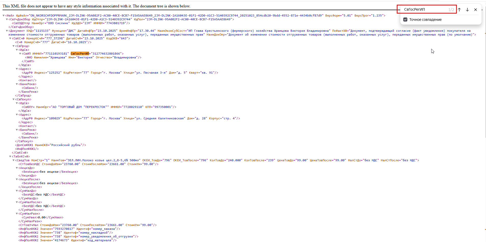Click the ИнфПолФХЖ2 номер_накладной line

(66, 233)
